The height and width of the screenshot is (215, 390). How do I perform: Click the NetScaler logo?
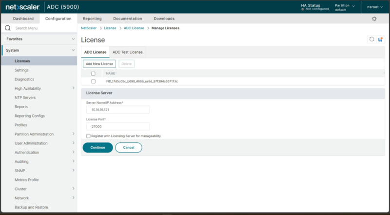[22, 7]
